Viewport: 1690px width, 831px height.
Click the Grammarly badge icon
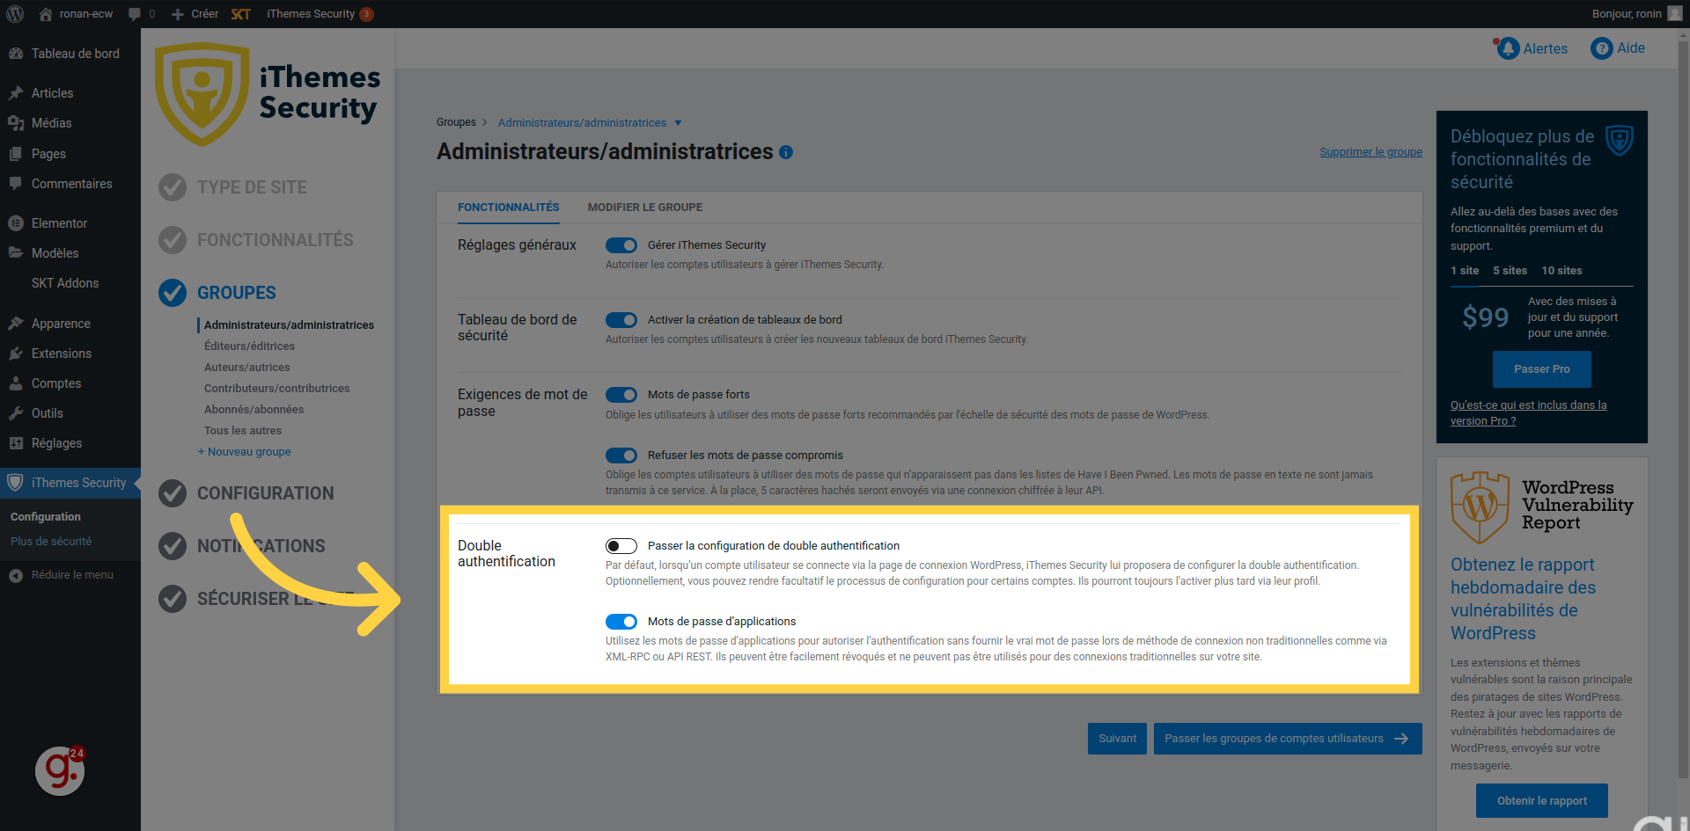[60, 770]
